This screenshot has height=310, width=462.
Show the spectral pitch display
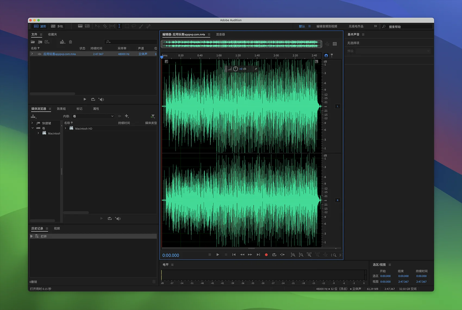[87, 26]
